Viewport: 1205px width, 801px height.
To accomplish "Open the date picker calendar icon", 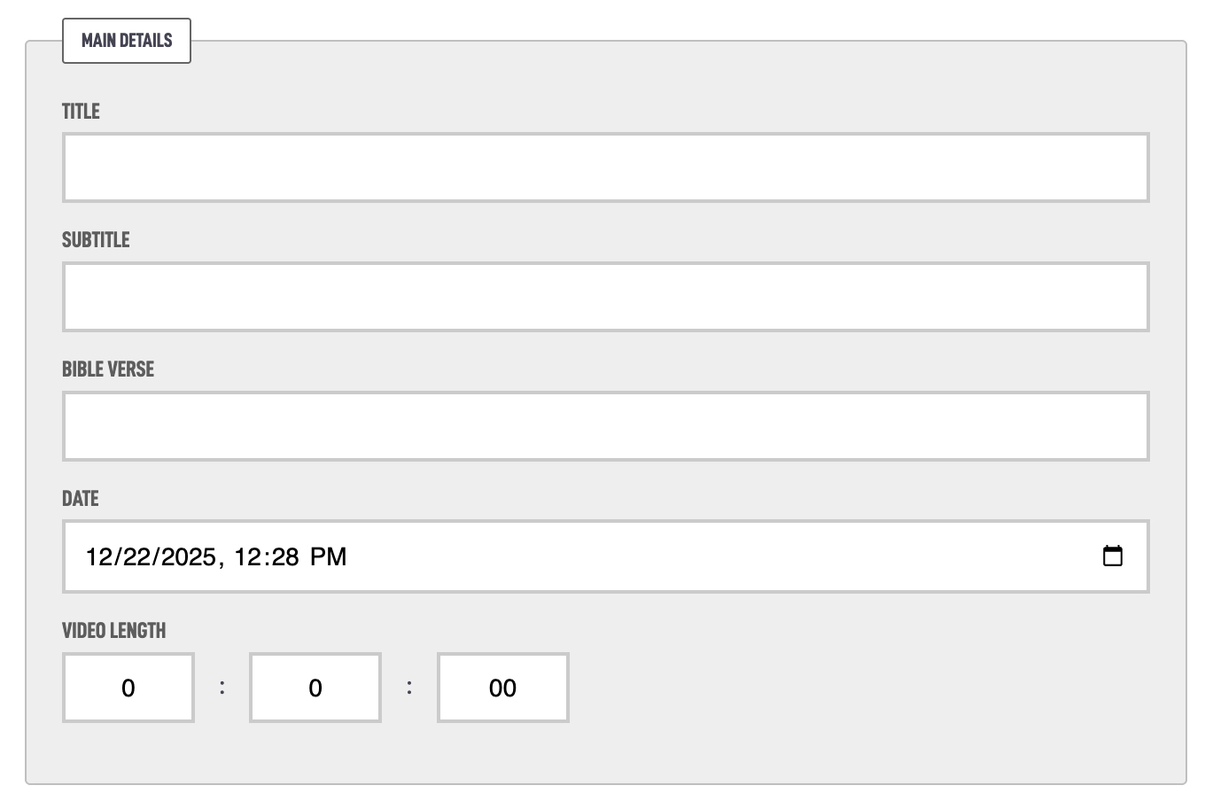I will tap(1112, 556).
